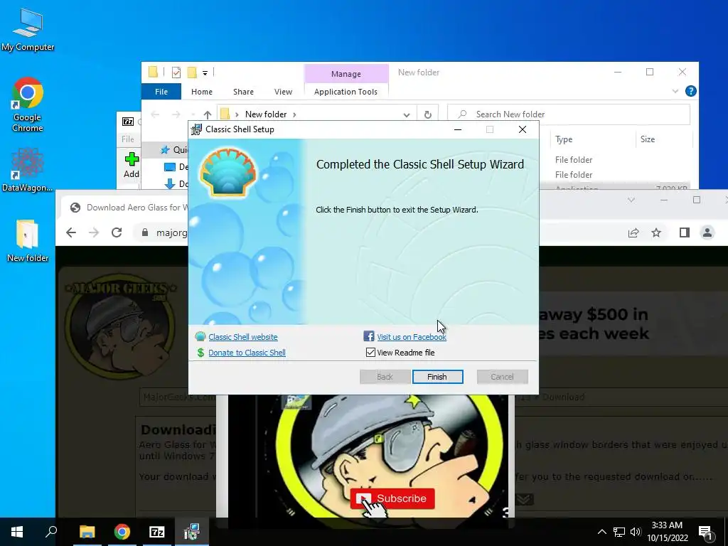Open the Chrome profile avatar icon
This screenshot has width=728, height=546.
coord(707,232)
